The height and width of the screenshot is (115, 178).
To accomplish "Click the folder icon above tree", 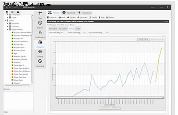I will (18, 12).
